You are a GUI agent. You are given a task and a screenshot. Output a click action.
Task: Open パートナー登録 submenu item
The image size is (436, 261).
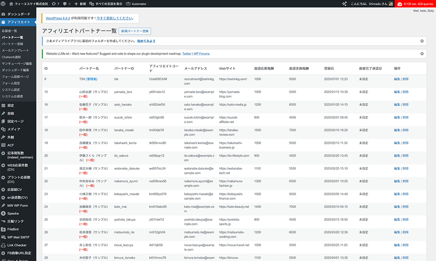(x=13, y=44)
